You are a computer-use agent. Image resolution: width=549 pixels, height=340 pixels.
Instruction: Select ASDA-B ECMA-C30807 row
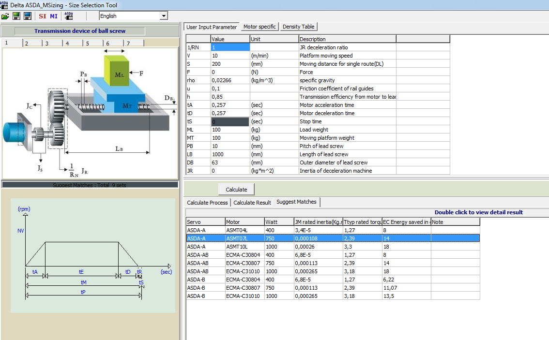click(333, 288)
